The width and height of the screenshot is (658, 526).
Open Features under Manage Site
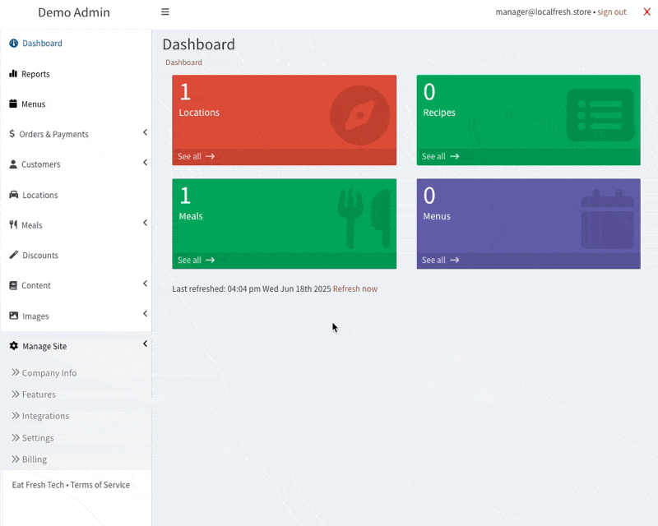tap(39, 394)
